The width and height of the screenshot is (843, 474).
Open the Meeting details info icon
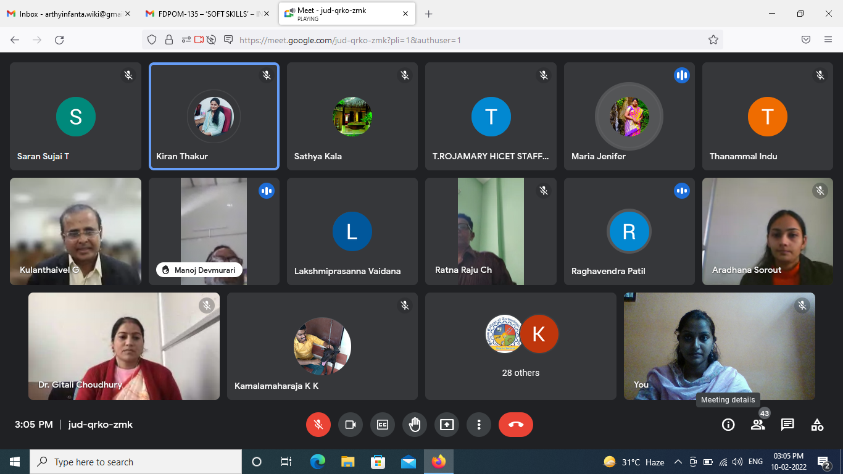(728, 425)
